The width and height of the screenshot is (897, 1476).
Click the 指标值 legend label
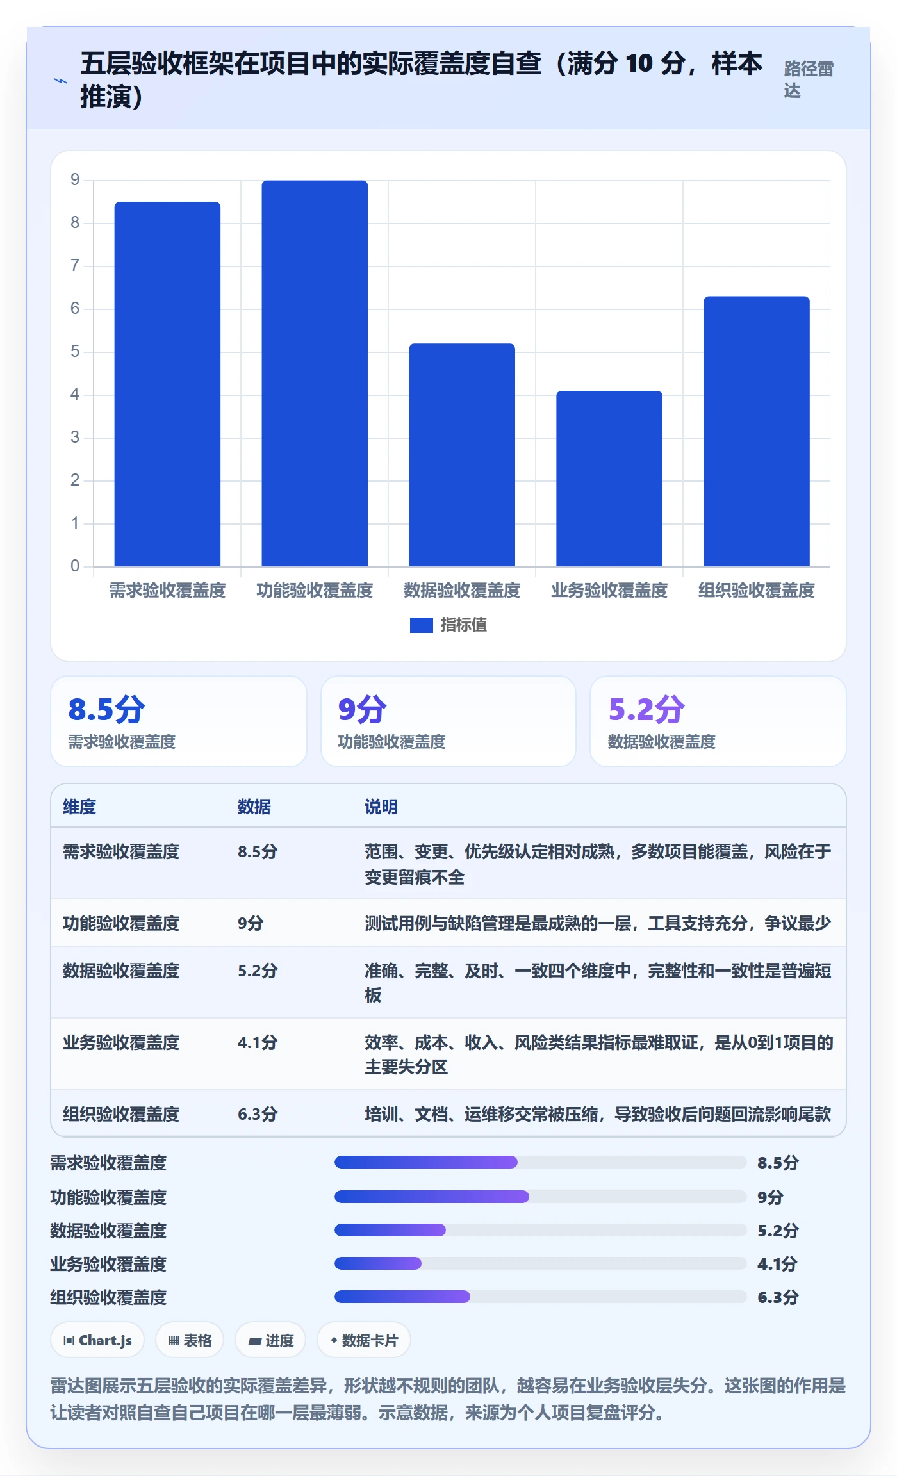pos(463,625)
